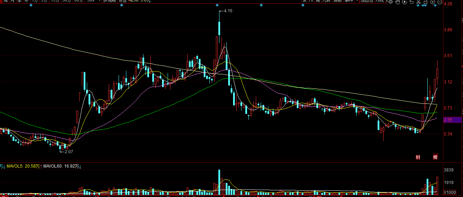The width and height of the screenshot is (463, 197).
Task: Click the blue diamond marker below 复 button
Action: 303,5
